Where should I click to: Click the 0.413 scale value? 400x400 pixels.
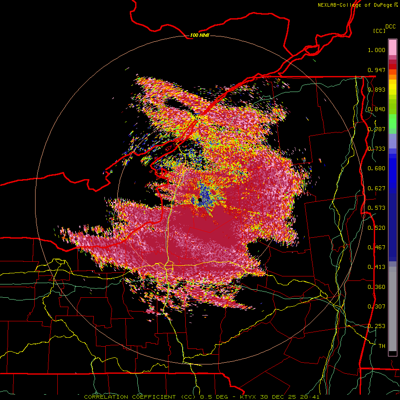pyautogui.click(x=376, y=267)
